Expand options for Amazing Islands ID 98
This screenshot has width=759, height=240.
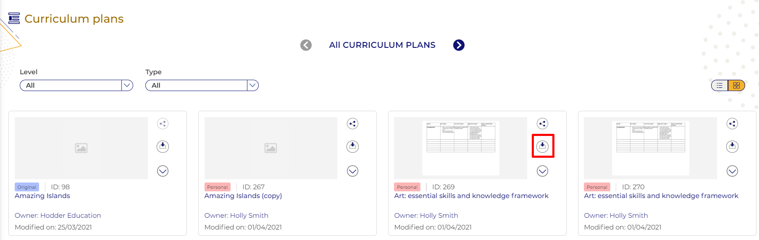163,171
